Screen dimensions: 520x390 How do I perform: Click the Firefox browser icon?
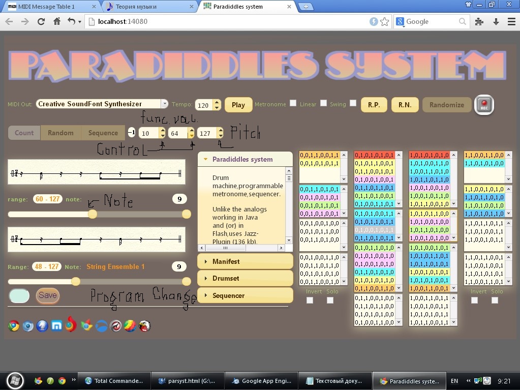(71, 325)
